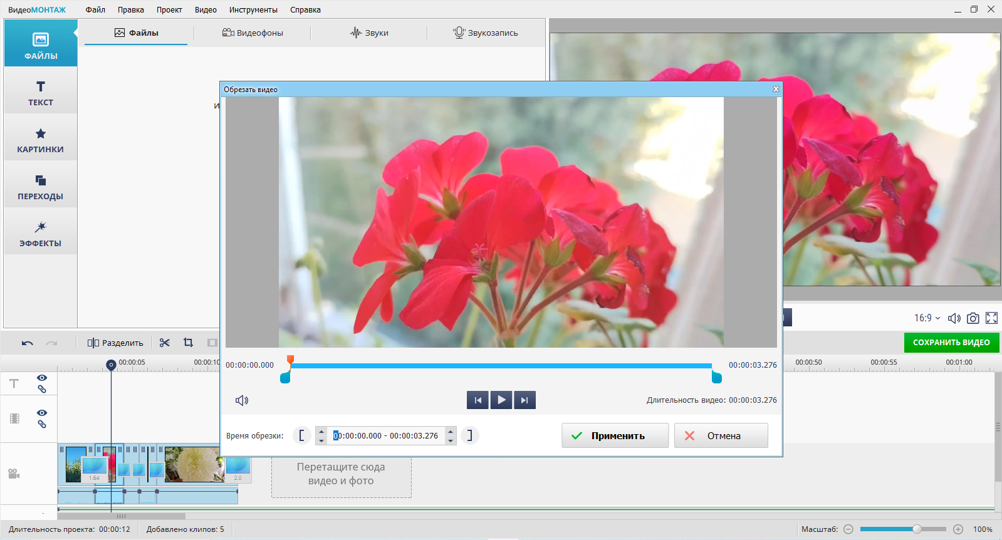Switch to the Звукозапись tab
1002x540 pixels.
click(486, 33)
